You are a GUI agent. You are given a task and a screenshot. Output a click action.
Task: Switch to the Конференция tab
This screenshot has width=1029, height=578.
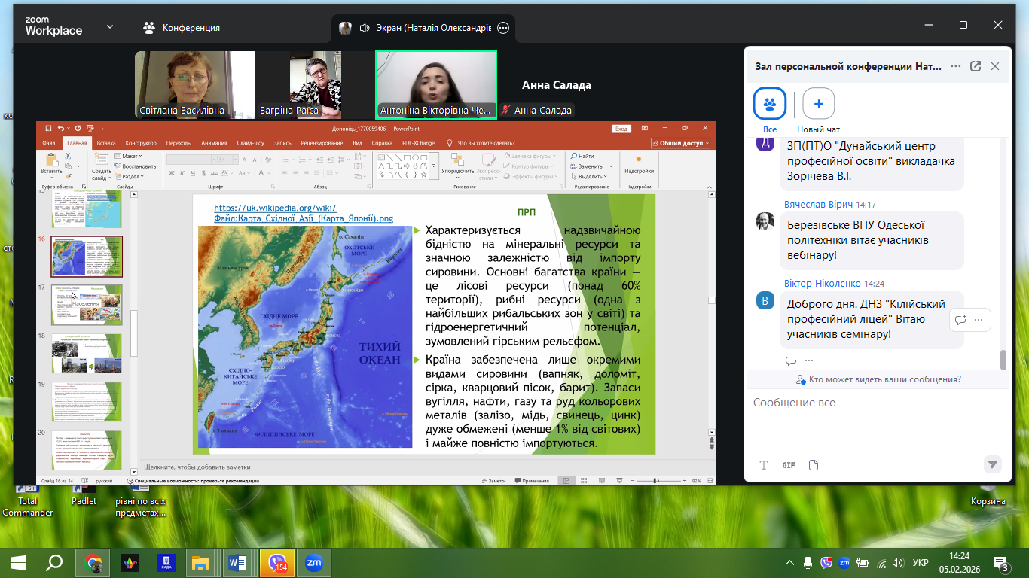click(182, 28)
